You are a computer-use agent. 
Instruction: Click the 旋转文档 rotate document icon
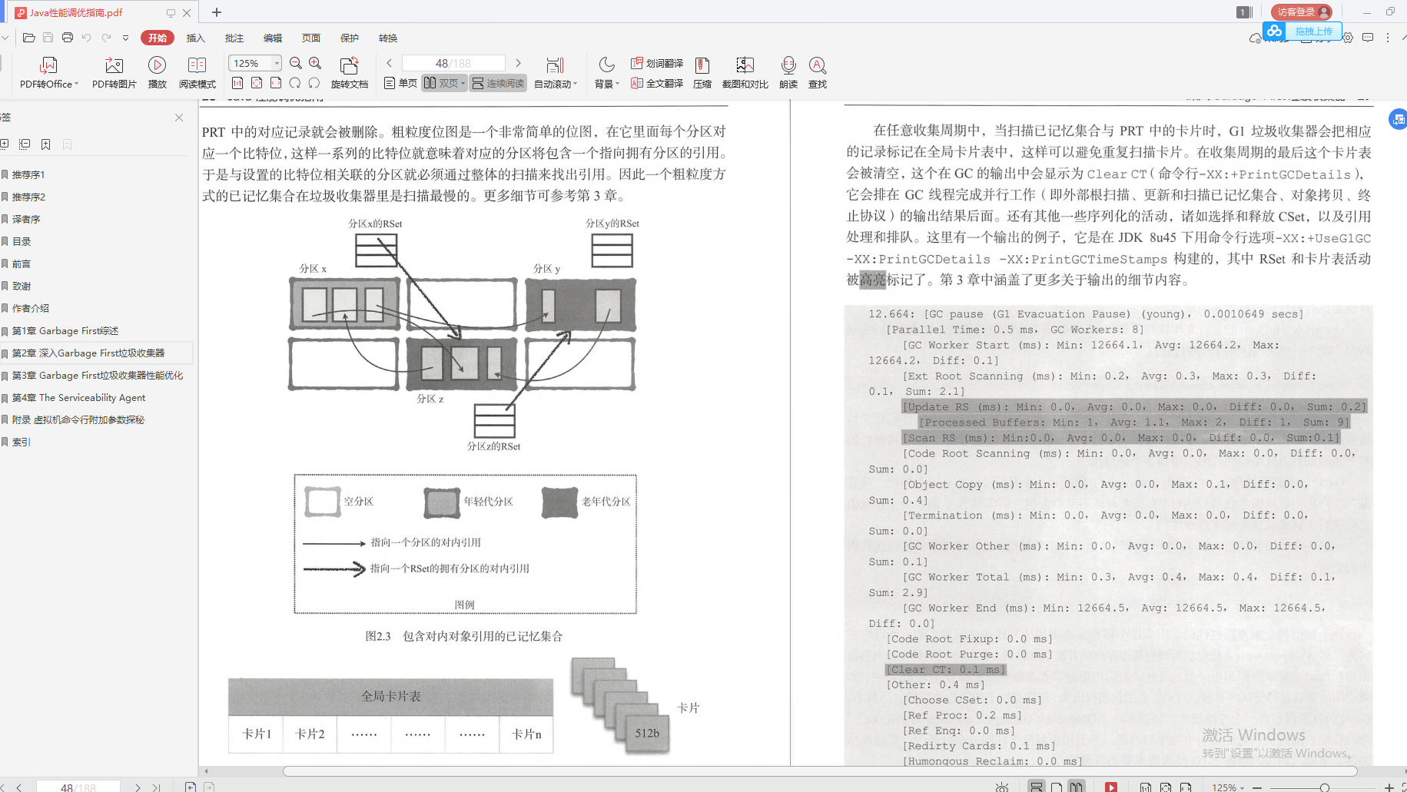349,65
